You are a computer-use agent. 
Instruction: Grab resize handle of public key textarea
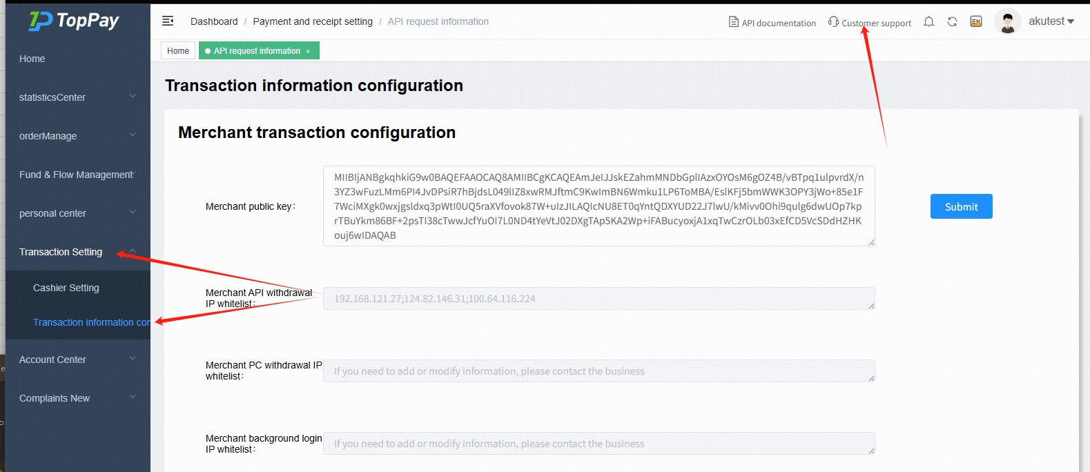[x=871, y=242]
